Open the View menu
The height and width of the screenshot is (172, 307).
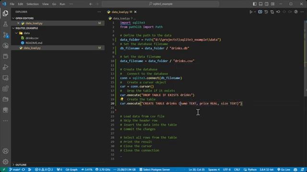click(x=45, y=4)
